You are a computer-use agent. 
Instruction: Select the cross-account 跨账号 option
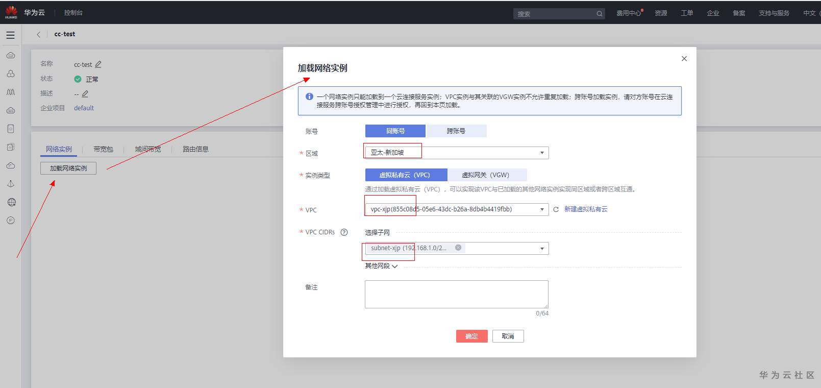456,131
